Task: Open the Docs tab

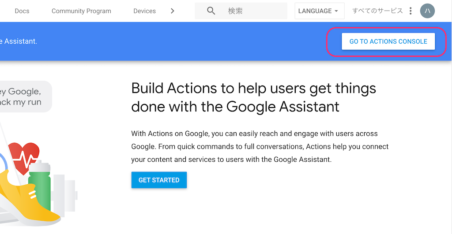Action: point(22,11)
